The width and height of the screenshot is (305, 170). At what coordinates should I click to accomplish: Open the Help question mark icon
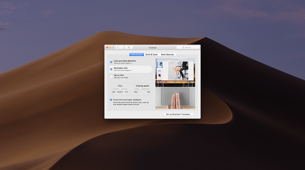click(196, 114)
